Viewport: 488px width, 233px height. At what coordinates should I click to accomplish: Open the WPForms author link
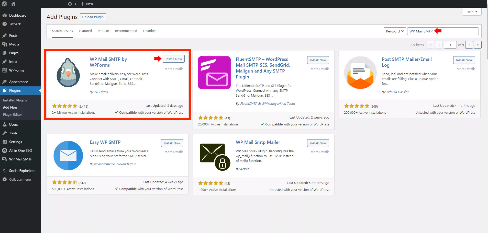click(x=101, y=92)
